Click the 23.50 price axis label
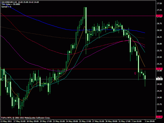This screenshot has height=123, width=164. click(x=159, y=111)
